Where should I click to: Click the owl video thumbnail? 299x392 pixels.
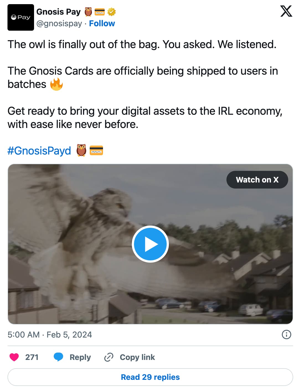tap(150, 244)
